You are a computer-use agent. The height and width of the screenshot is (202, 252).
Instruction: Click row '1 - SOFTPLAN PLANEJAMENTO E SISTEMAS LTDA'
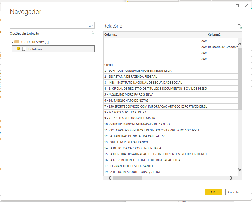click(155, 71)
